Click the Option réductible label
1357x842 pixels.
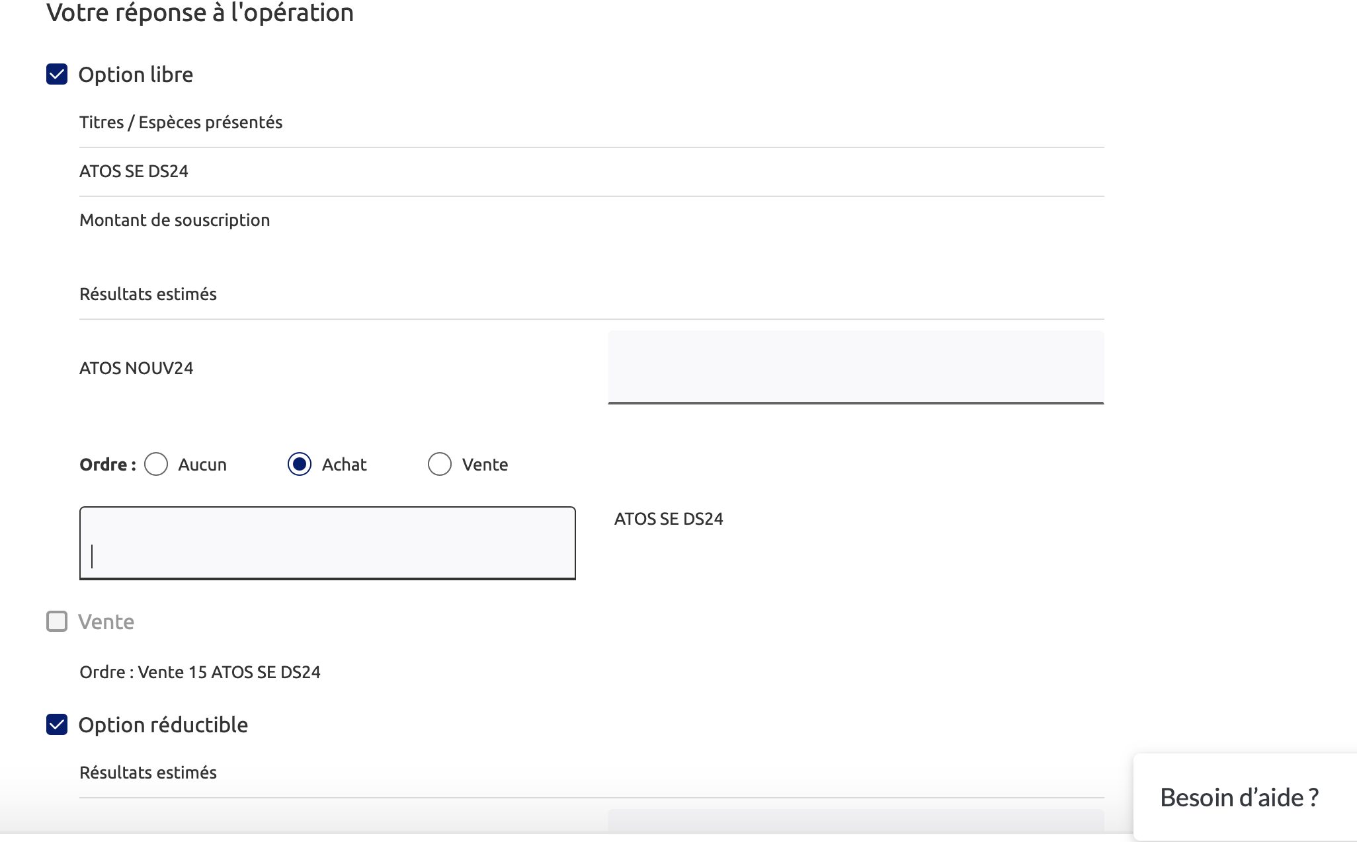pos(163,725)
